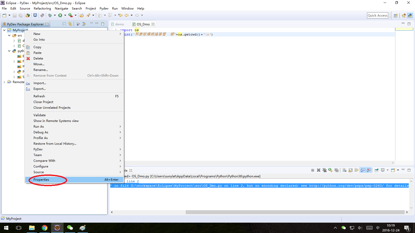Select Close Project in context menu
Viewport: 415px width, 233px height.
pyautogui.click(x=74, y=102)
